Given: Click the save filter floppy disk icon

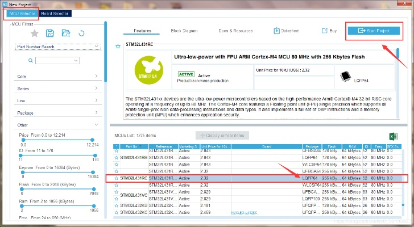Looking at the screenshot, I should pyautogui.click(x=50, y=33).
